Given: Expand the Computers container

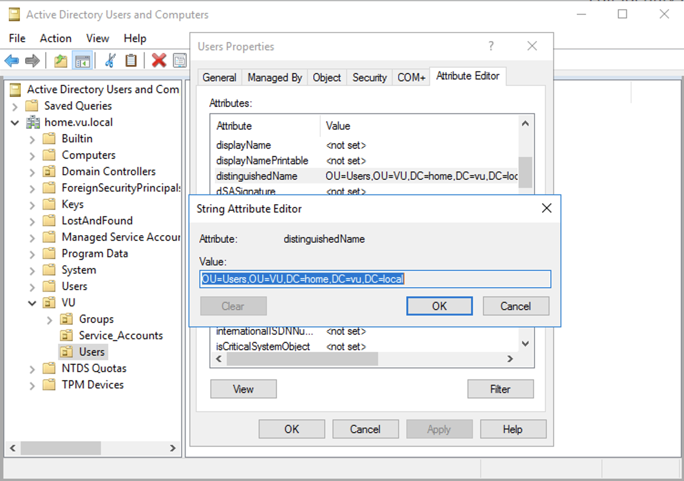Looking at the screenshot, I should click(x=32, y=156).
